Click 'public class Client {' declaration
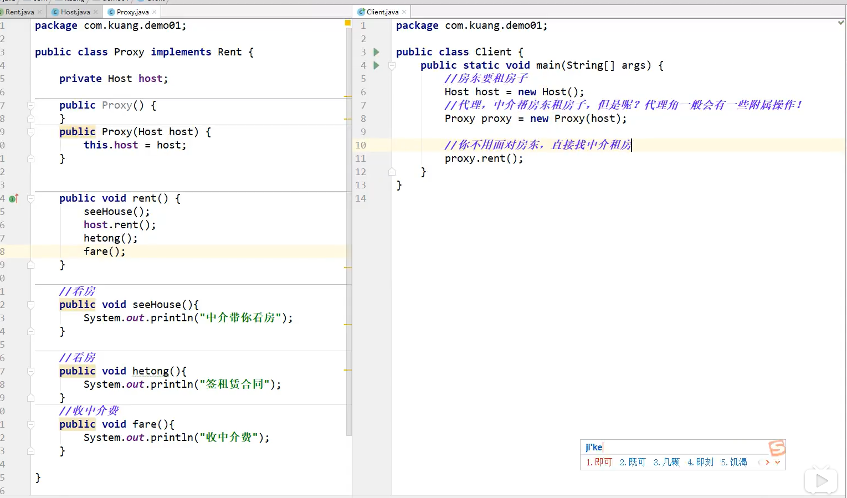The width and height of the screenshot is (847, 498). [459, 52]
